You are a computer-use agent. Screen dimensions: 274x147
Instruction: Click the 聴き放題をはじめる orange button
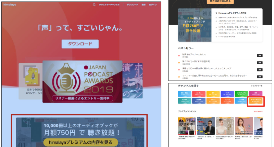(x=220, y=1)
